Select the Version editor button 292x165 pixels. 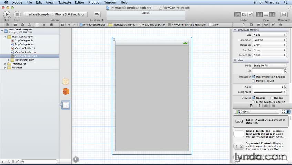tap(251, 14)
